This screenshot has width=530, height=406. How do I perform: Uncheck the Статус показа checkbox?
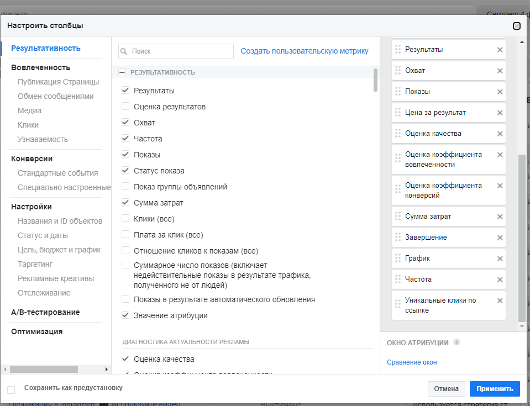[125, 170]
